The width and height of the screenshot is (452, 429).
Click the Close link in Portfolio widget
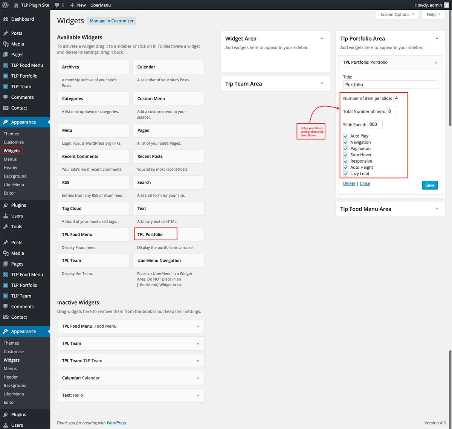(365, 183)
